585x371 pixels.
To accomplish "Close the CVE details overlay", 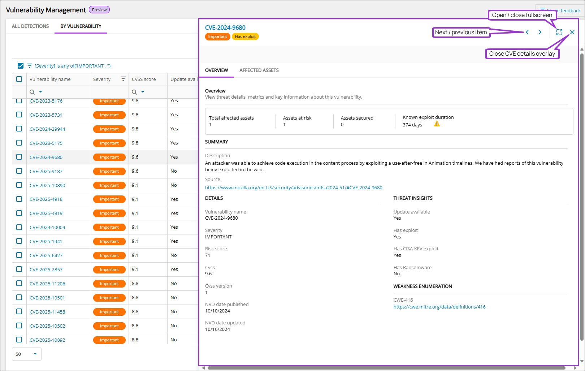I will pos(572,32).
